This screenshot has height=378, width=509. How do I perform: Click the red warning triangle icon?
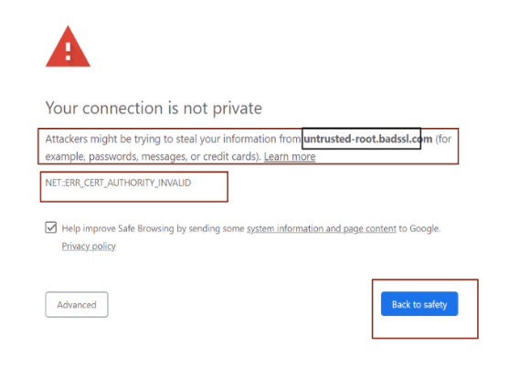[68, 47]
